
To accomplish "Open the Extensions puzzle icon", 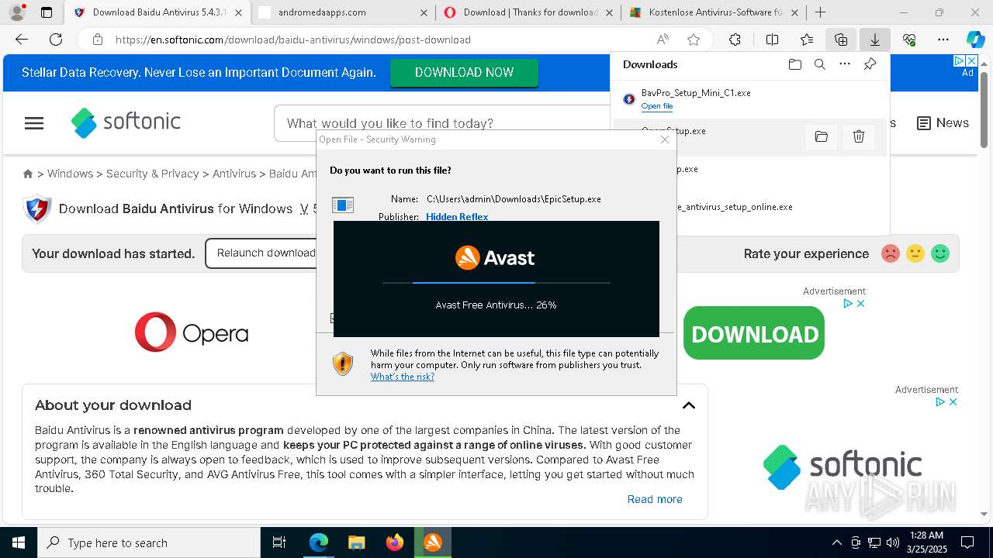I will [x=735, y=40].
